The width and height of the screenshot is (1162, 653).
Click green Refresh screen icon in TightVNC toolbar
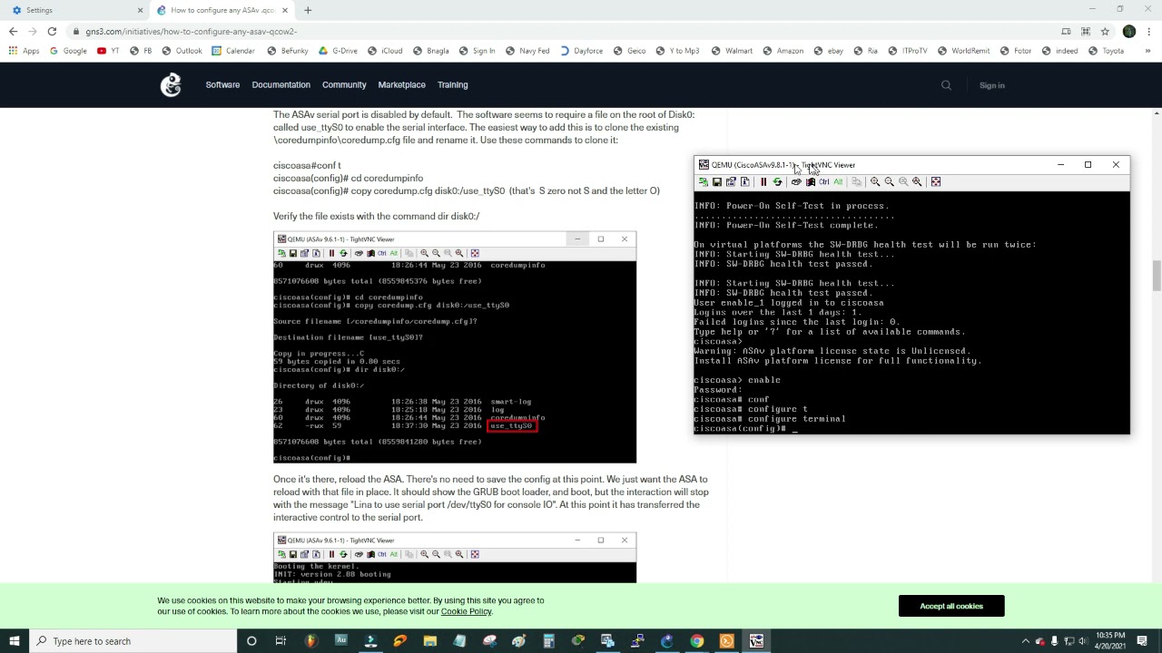pyautogui.click(x=777, y=182)
